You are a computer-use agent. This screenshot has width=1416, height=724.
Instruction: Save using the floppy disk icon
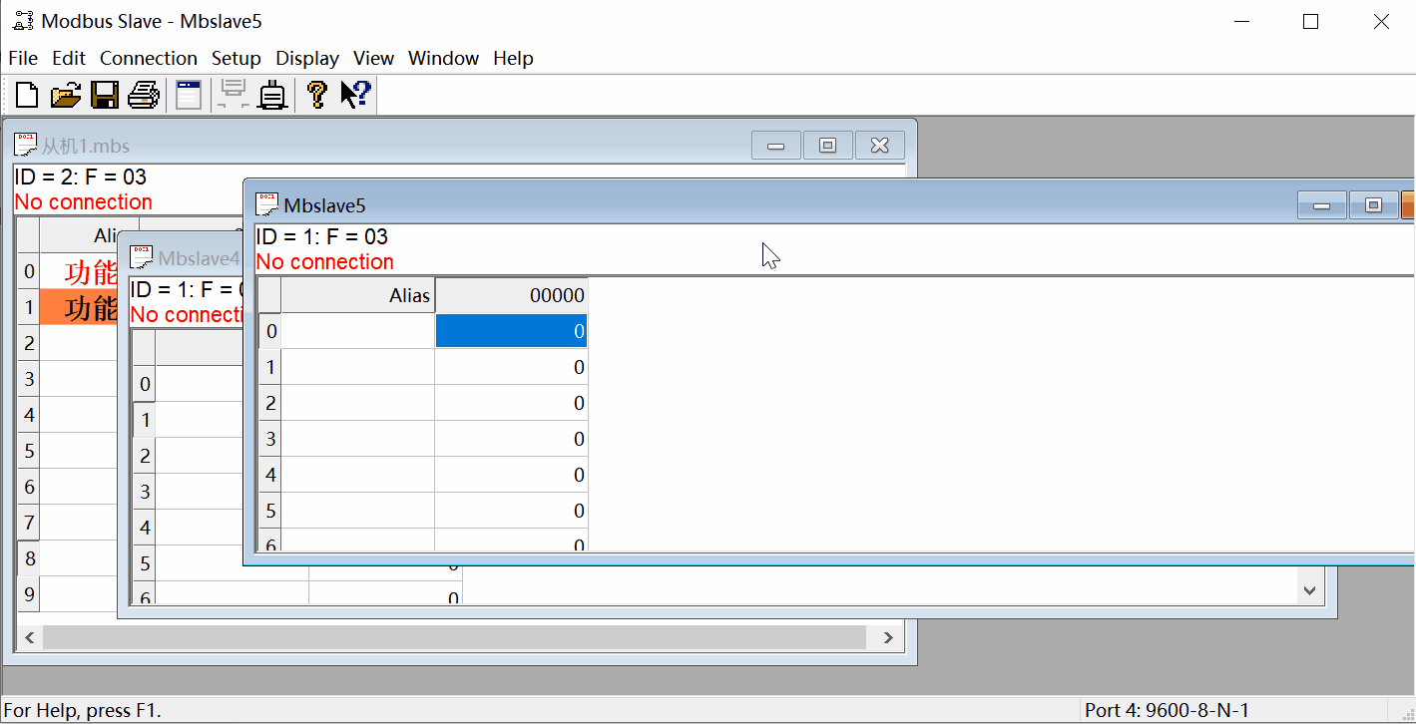(x=105, y=95)
